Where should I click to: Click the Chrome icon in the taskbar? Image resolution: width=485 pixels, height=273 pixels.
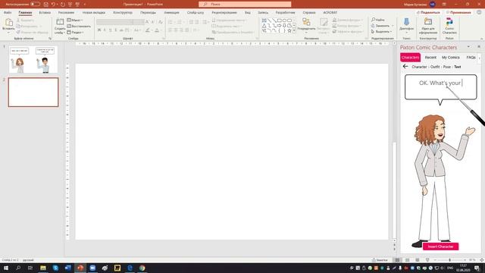click(x=142, y=268)
